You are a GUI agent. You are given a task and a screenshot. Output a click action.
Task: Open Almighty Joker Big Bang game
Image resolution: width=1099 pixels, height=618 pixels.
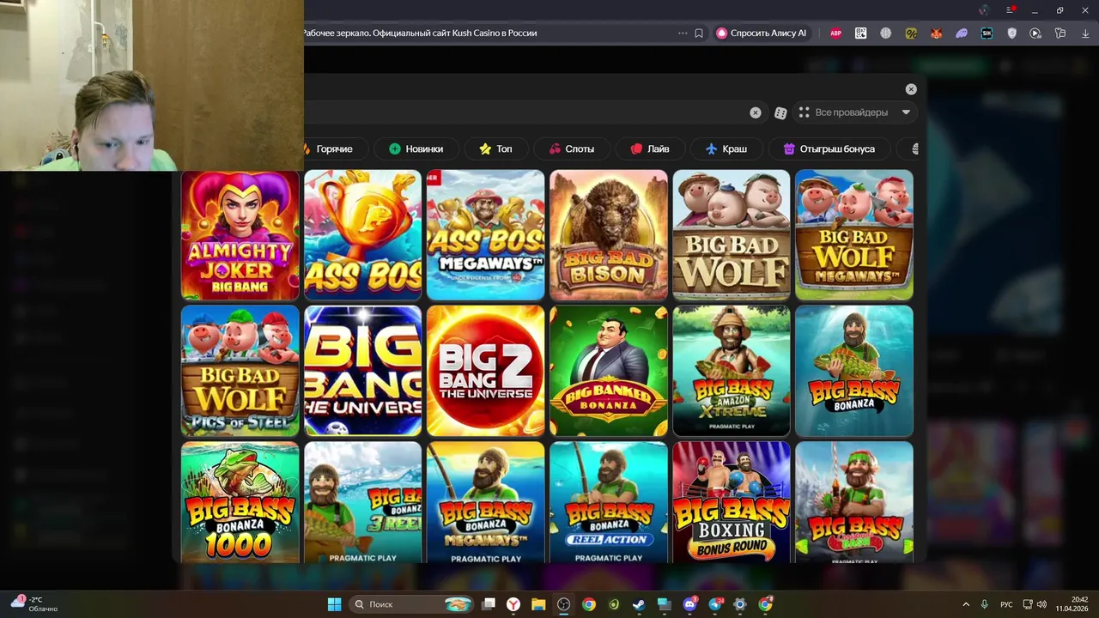tap(240, 235)
